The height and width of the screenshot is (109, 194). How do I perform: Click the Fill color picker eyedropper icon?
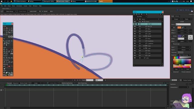(182, 28)
